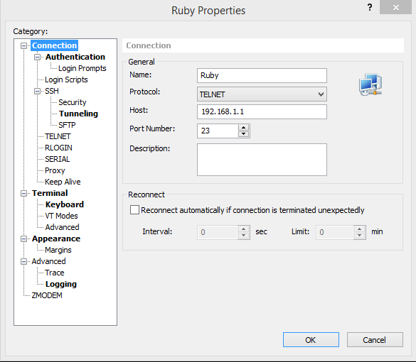
Task: Collapse the Authentication tree node
Action: point(37,57)
